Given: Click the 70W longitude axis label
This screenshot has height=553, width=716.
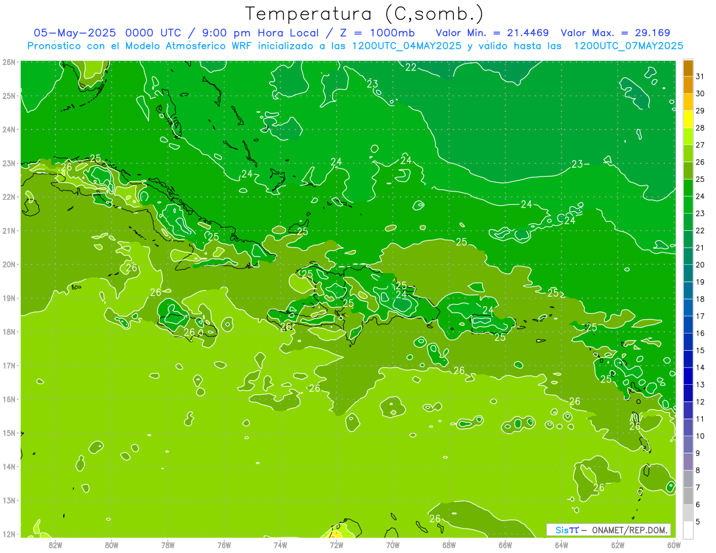Looking at the screenshot, I should 393,545.
